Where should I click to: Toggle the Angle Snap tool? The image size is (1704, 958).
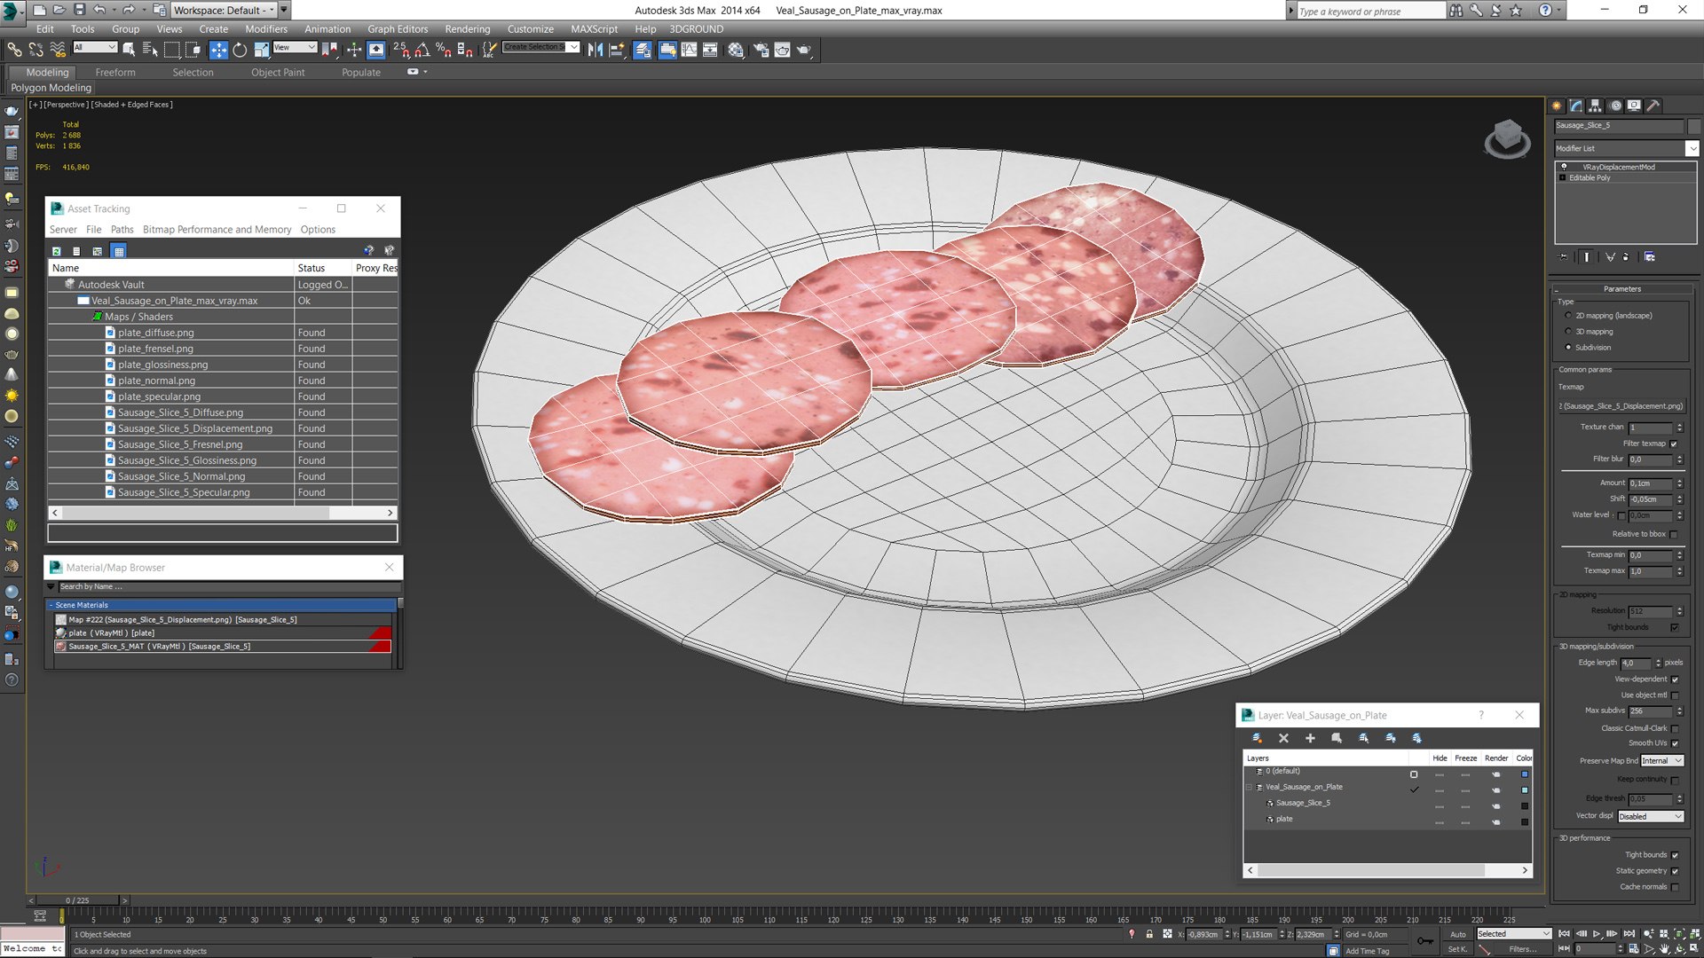(x=422, y=50)
